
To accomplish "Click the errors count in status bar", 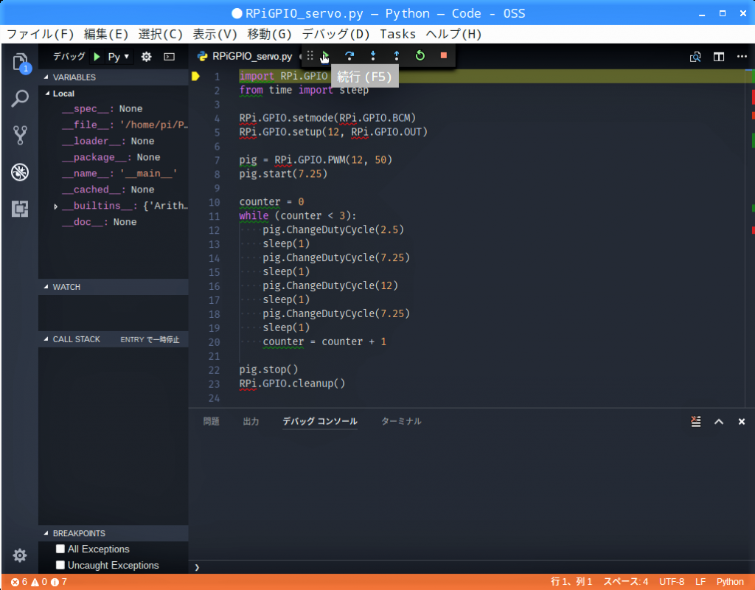I will pos(19,582).
